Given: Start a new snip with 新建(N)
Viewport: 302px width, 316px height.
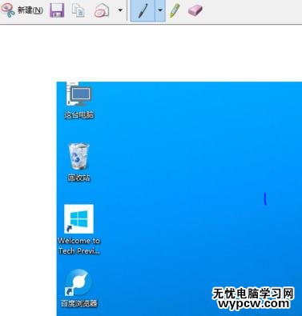Looking at the screenshot, I should [22, 10].
